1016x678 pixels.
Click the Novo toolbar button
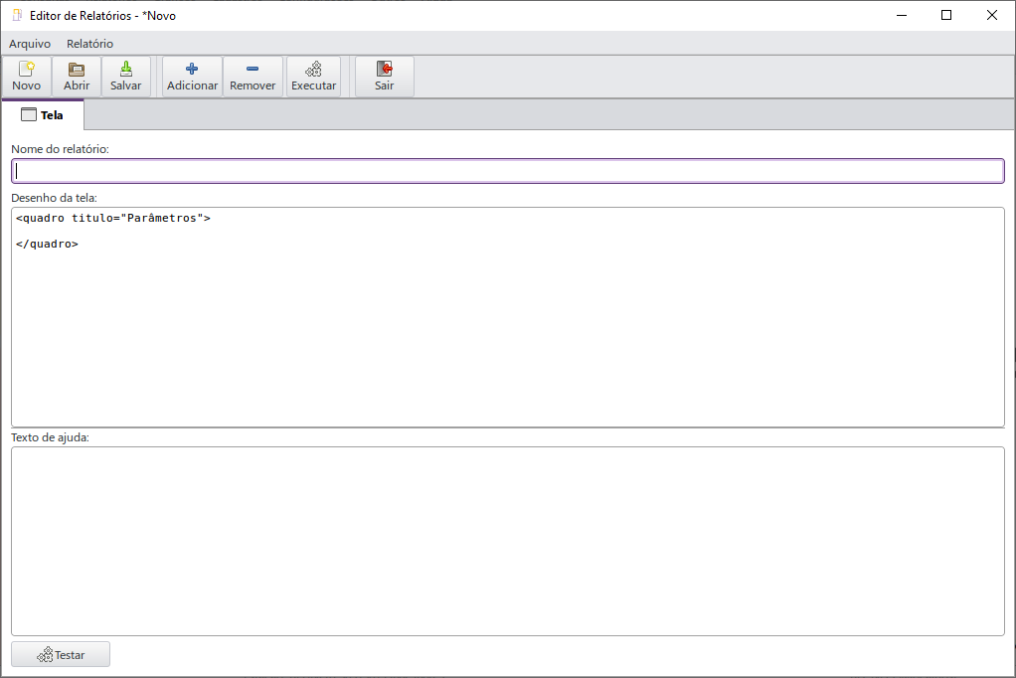point(27,77)
